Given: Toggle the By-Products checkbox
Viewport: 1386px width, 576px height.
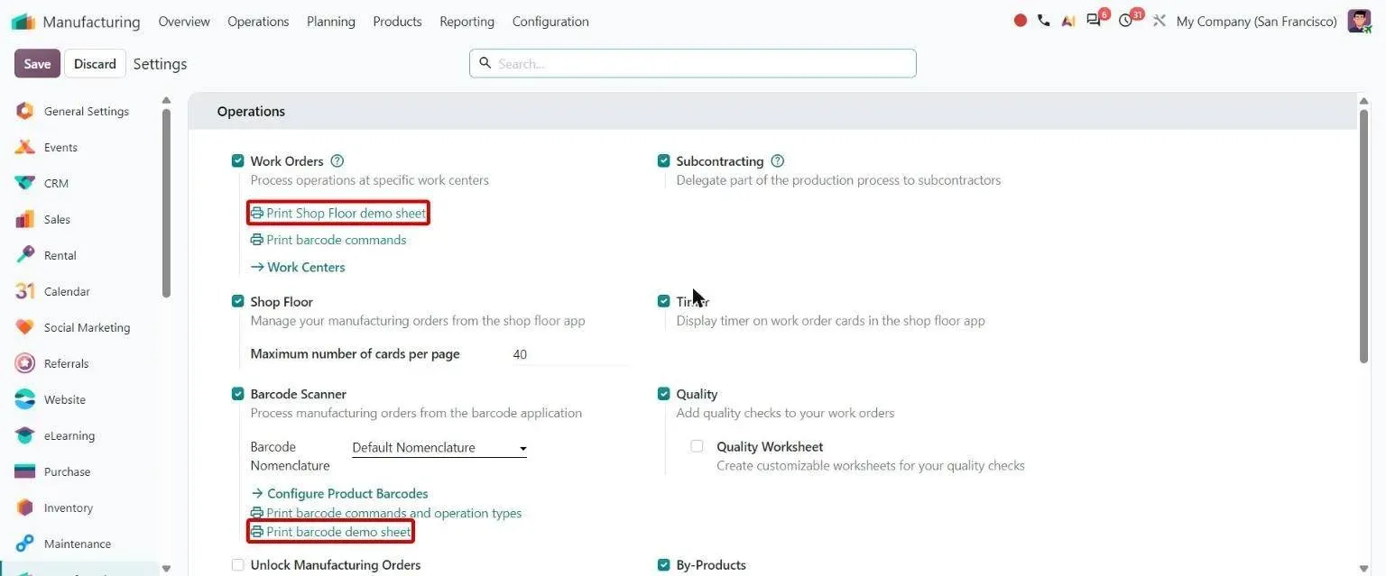Looking at the screenshot, I should 664,565.
